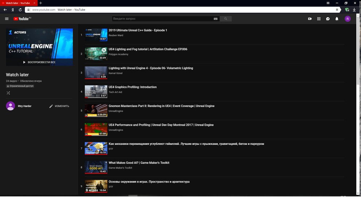Screen dimensions: 361x202
Task: Click the search field Введите запрос
Action: click(x=162, y=19)
